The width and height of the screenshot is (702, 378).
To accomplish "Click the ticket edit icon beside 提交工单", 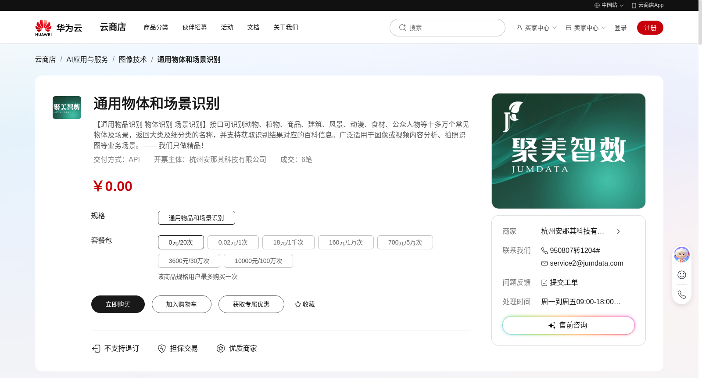I will click(x=544, y=283).
